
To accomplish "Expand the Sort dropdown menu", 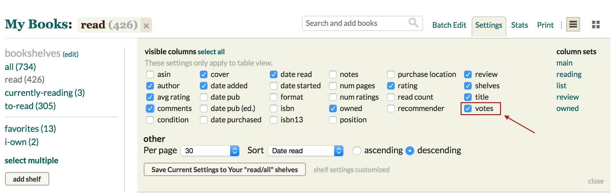I will click(x=305, y=151).
